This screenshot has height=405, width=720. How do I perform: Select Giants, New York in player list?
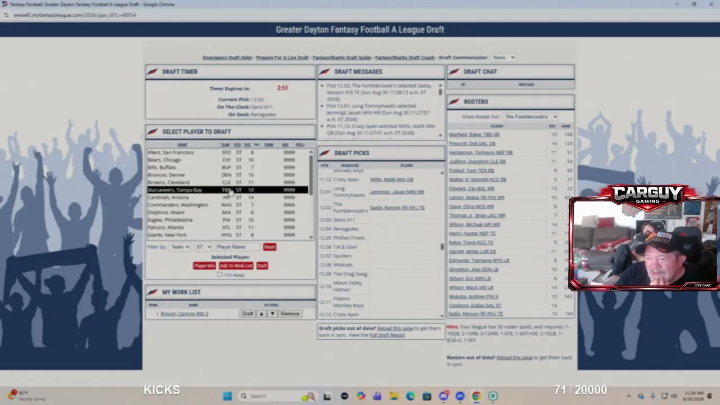point(227,235)
